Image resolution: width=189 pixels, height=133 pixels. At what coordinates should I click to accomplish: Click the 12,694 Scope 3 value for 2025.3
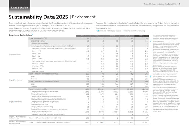point(145,89)
